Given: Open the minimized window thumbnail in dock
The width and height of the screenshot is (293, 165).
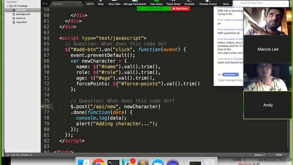Looking at the screenshot, I should [x=195, y=163].
